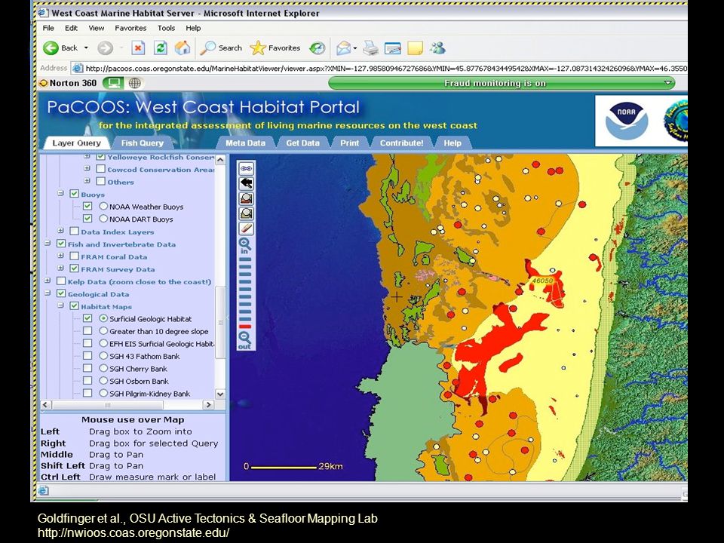Viewport: 724px width, 543px height.
Task: Click the yellow layer query magnifier tool
Action: (246, 213)
